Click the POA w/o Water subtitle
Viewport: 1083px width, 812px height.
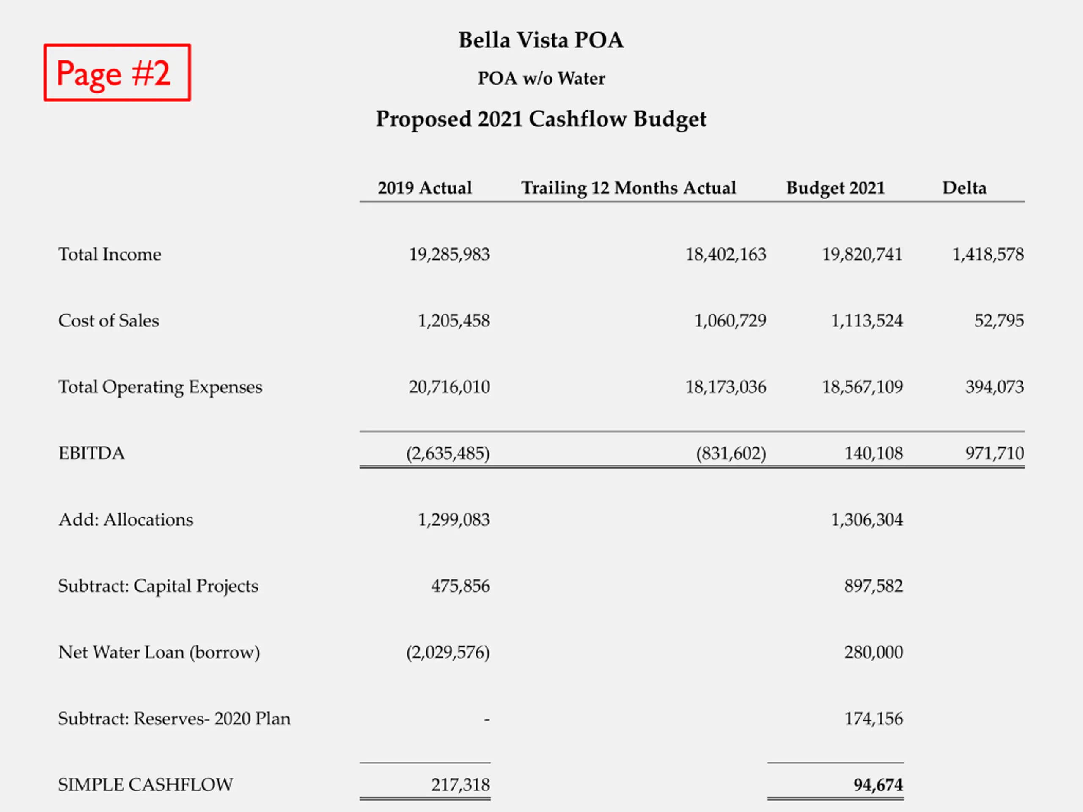pos(541,78)
